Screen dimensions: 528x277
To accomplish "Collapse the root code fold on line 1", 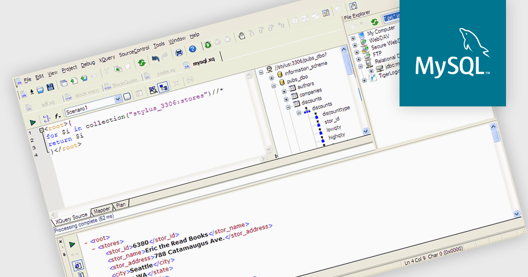I will 41,130.
